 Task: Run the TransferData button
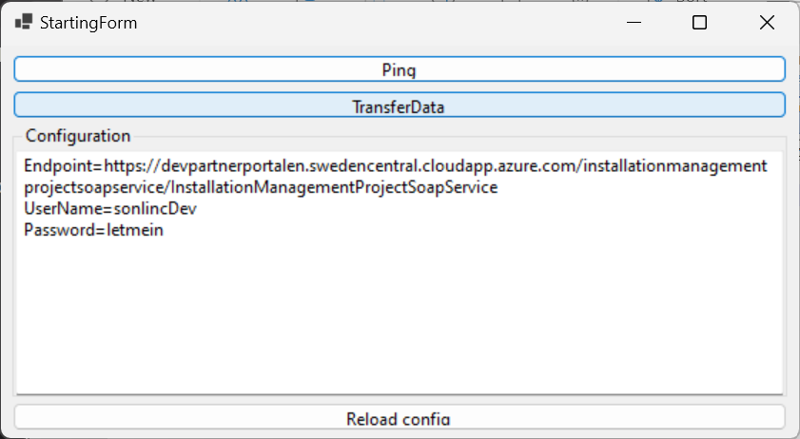click(x=400, y=105)
